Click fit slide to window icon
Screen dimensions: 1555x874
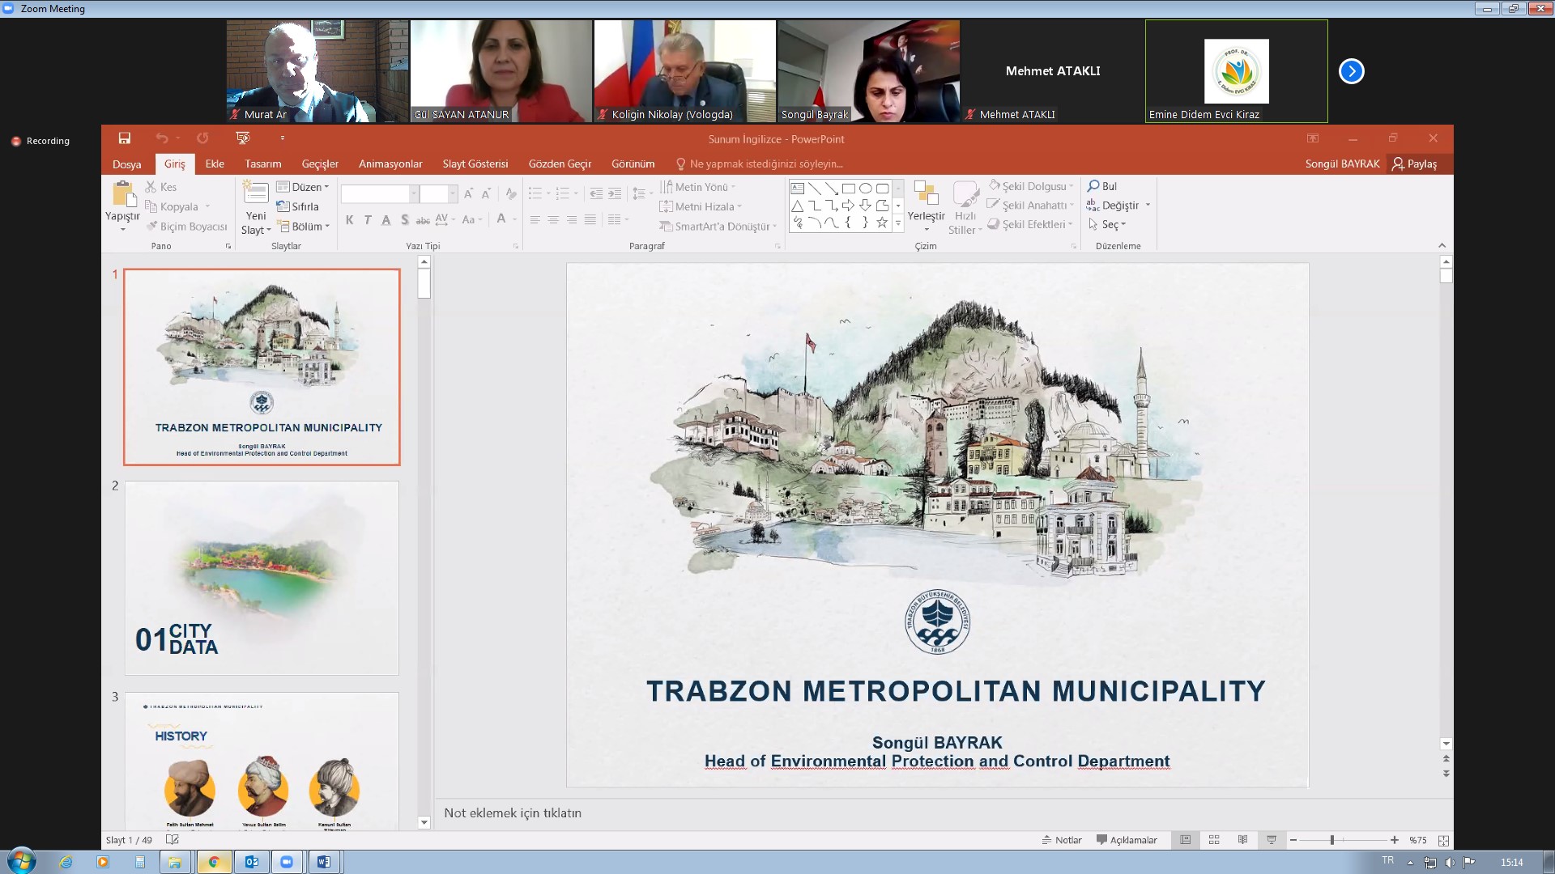(x=1443, y=840)
